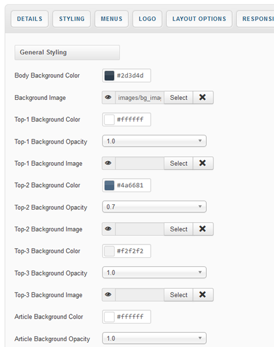Go to the Logo tab
The image size is (274, 347).
(148, 19)
